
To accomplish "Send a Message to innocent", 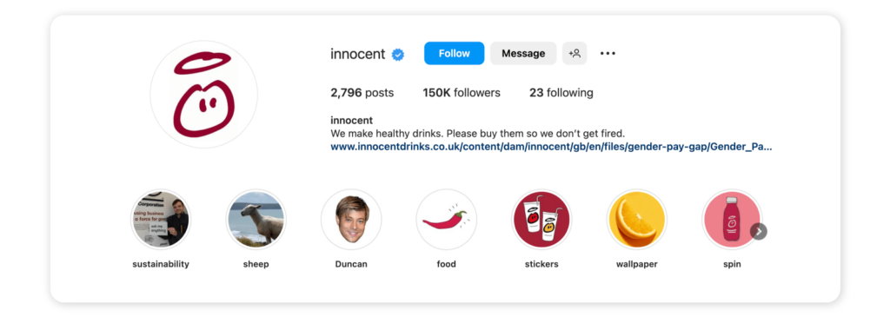I will [523, 53].
